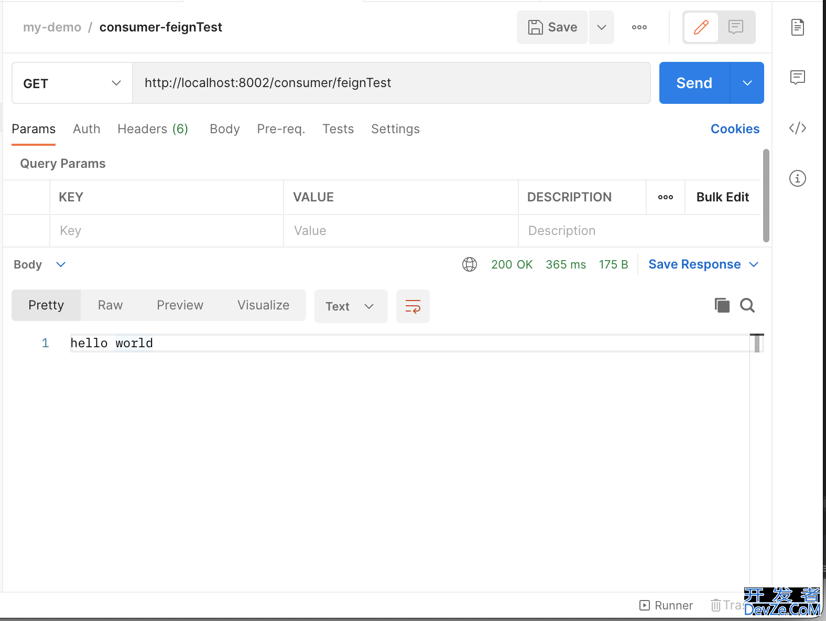Open the three-dot request options menu
Image resolution: width=826 pixels, height=621 pixels.
coord(639,27)
